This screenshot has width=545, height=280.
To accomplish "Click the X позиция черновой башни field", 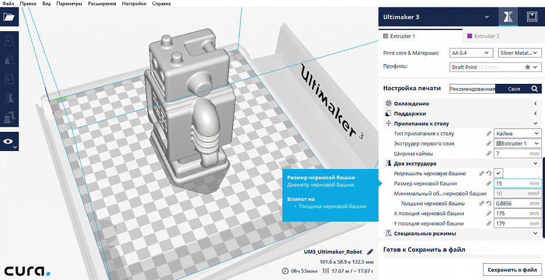I will (x=517, y=213).
